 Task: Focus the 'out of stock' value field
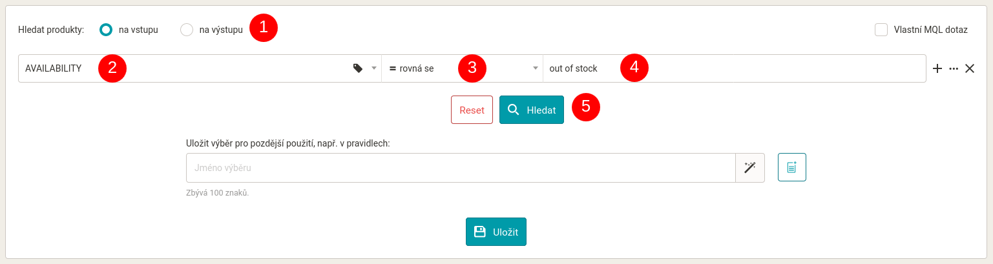tap(734, 68)
